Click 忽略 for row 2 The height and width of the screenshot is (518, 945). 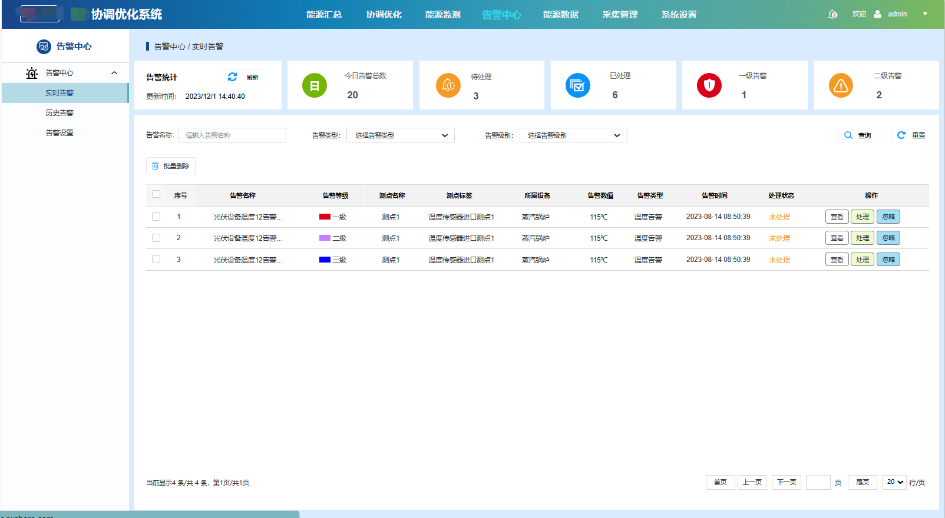pos(888,238)
